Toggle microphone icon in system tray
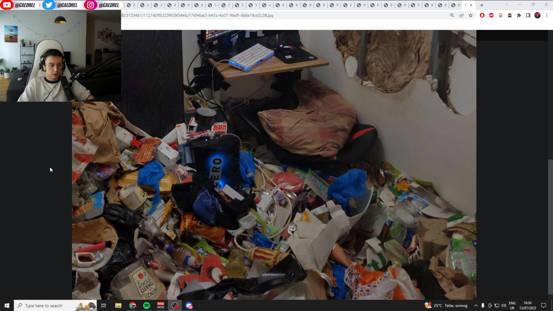Image resolution: width=553 pixels, height=311 pixels. (x=483, y=306)
